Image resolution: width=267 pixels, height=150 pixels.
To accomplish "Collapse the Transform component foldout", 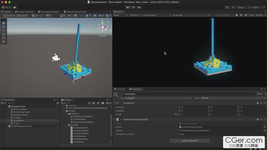I will (x=115, y=103).
